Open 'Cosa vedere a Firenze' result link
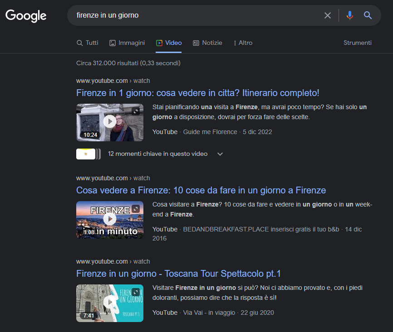The width and height of the screenshot is (393, 332). (201, 190)
